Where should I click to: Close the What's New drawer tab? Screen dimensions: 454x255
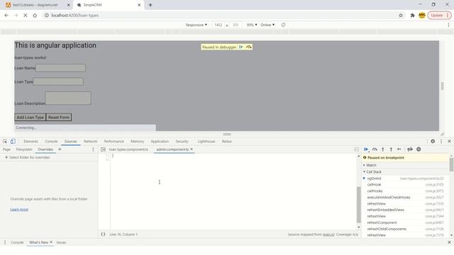51,242
